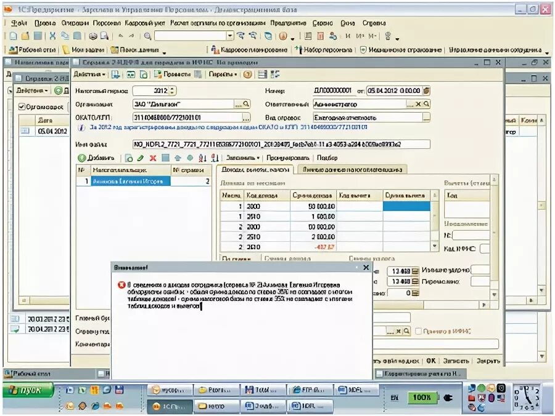This screenshot has height=416, width=555.
Task: Click the Calculator icon in main toolbar
Action: [x=308, y=36]
